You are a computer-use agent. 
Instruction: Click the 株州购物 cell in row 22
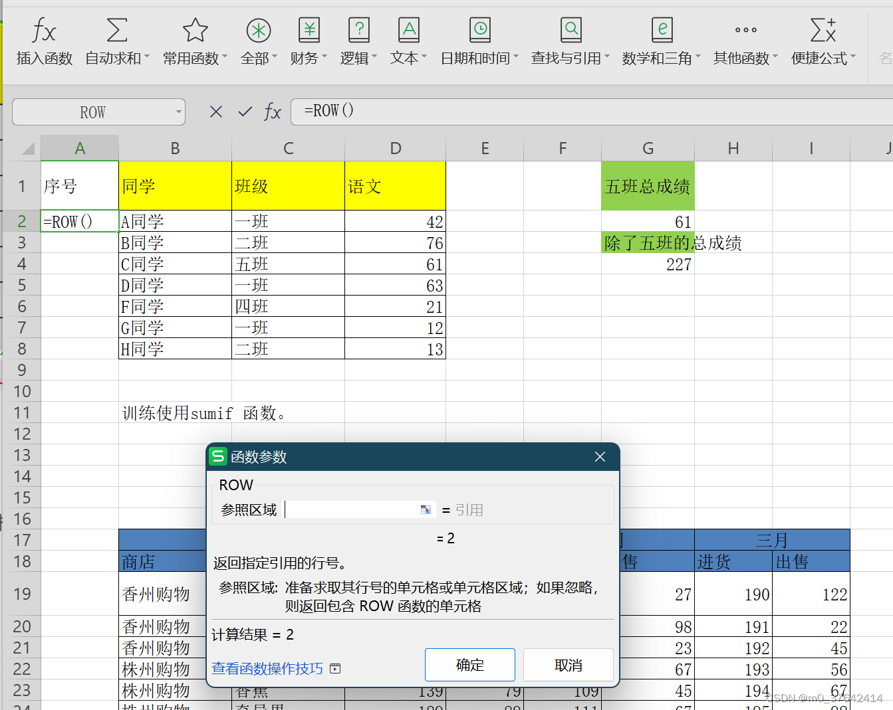(163, 669)
